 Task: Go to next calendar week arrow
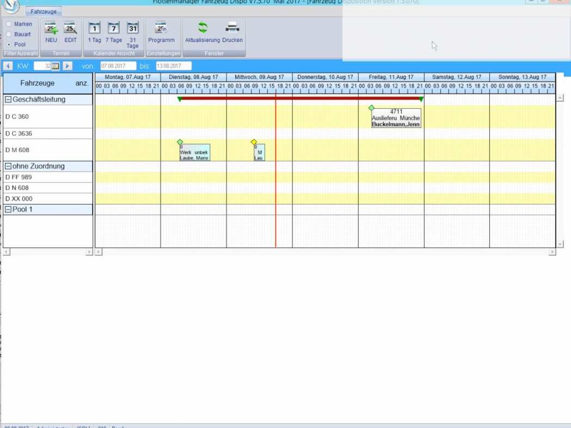[x=67, y=66]
